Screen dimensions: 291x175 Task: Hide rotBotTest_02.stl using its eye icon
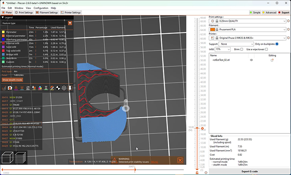click(x=252, y=60)
